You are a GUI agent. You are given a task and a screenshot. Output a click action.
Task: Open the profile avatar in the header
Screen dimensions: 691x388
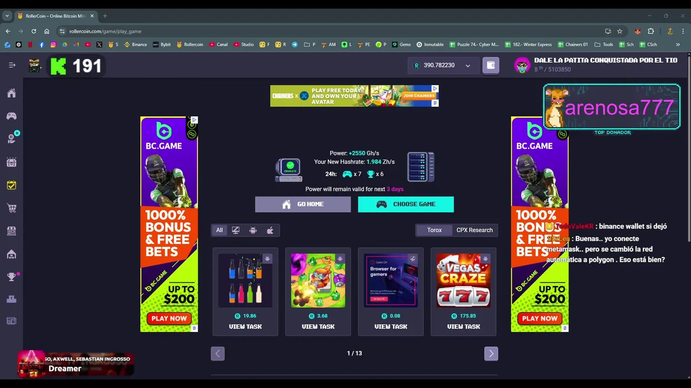pos(522,65)
